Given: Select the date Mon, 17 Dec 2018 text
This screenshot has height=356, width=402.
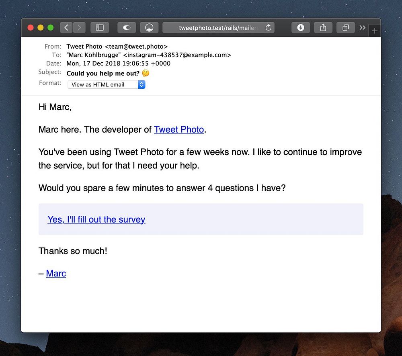Looking at the screenshot, I should click(x=93, y=63).
